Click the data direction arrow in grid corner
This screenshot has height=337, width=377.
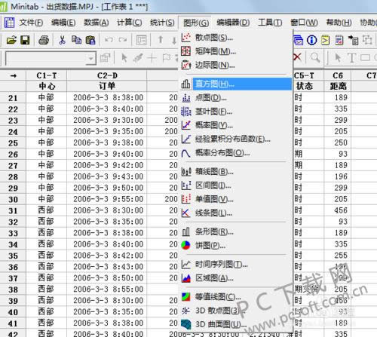(x=13, y=75)
